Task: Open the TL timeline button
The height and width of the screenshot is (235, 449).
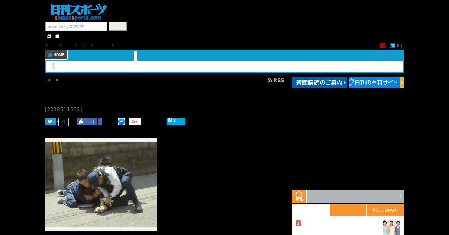Action: (x=64, y=122)
